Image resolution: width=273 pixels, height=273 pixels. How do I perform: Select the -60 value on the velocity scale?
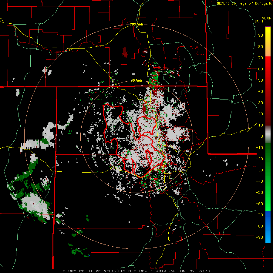[259, 204]
